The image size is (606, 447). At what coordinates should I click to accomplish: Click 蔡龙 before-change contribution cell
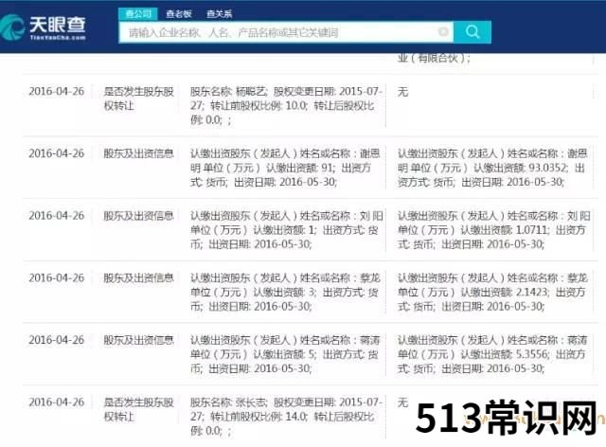point(282,292)
